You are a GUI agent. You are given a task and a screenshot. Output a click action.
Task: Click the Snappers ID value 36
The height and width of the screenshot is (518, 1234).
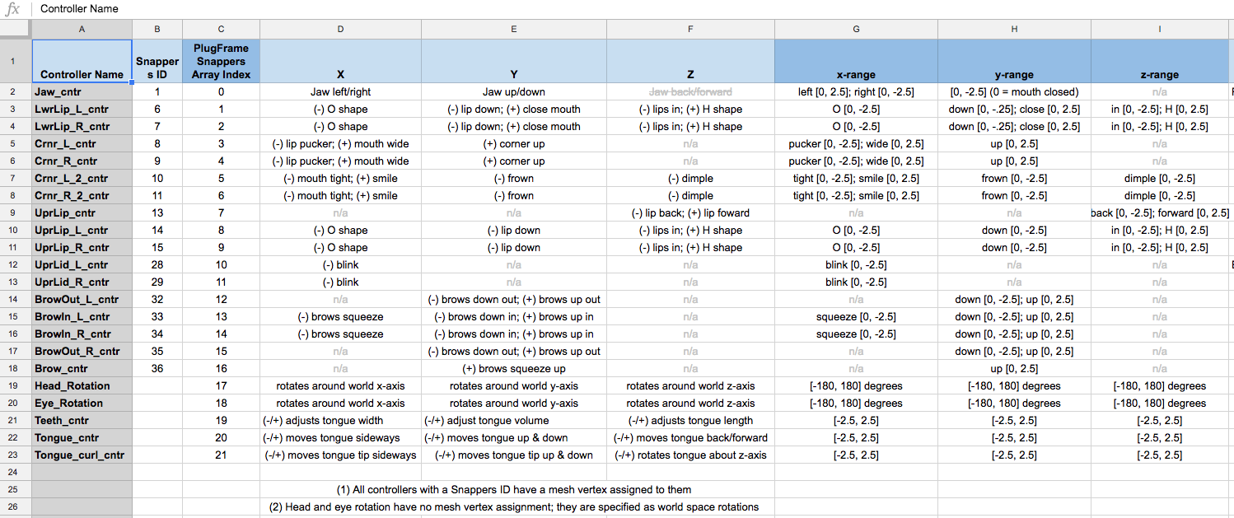tap(157, 369)
